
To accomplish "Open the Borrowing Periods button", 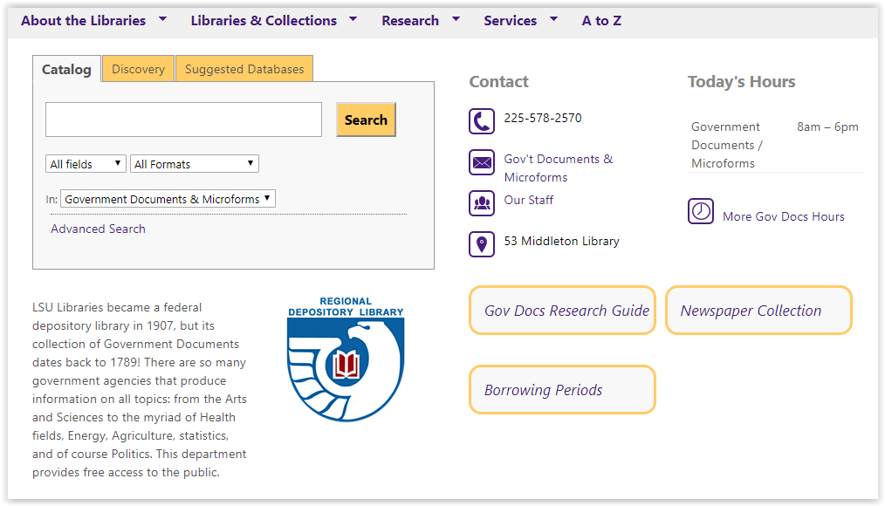I will pyautogui.click(x=562, y=390).
